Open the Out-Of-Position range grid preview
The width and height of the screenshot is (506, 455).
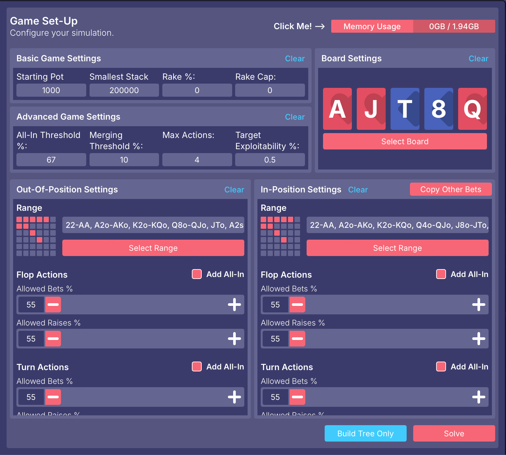coord(36,236)
